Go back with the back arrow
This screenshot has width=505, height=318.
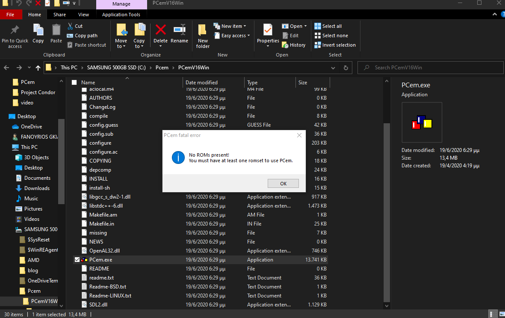click(x=6, y=68)
